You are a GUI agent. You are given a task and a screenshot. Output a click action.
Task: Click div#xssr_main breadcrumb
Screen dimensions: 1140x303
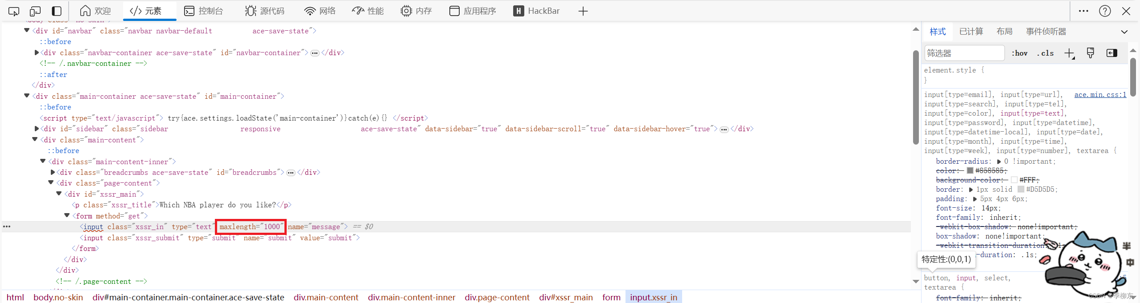566,297
